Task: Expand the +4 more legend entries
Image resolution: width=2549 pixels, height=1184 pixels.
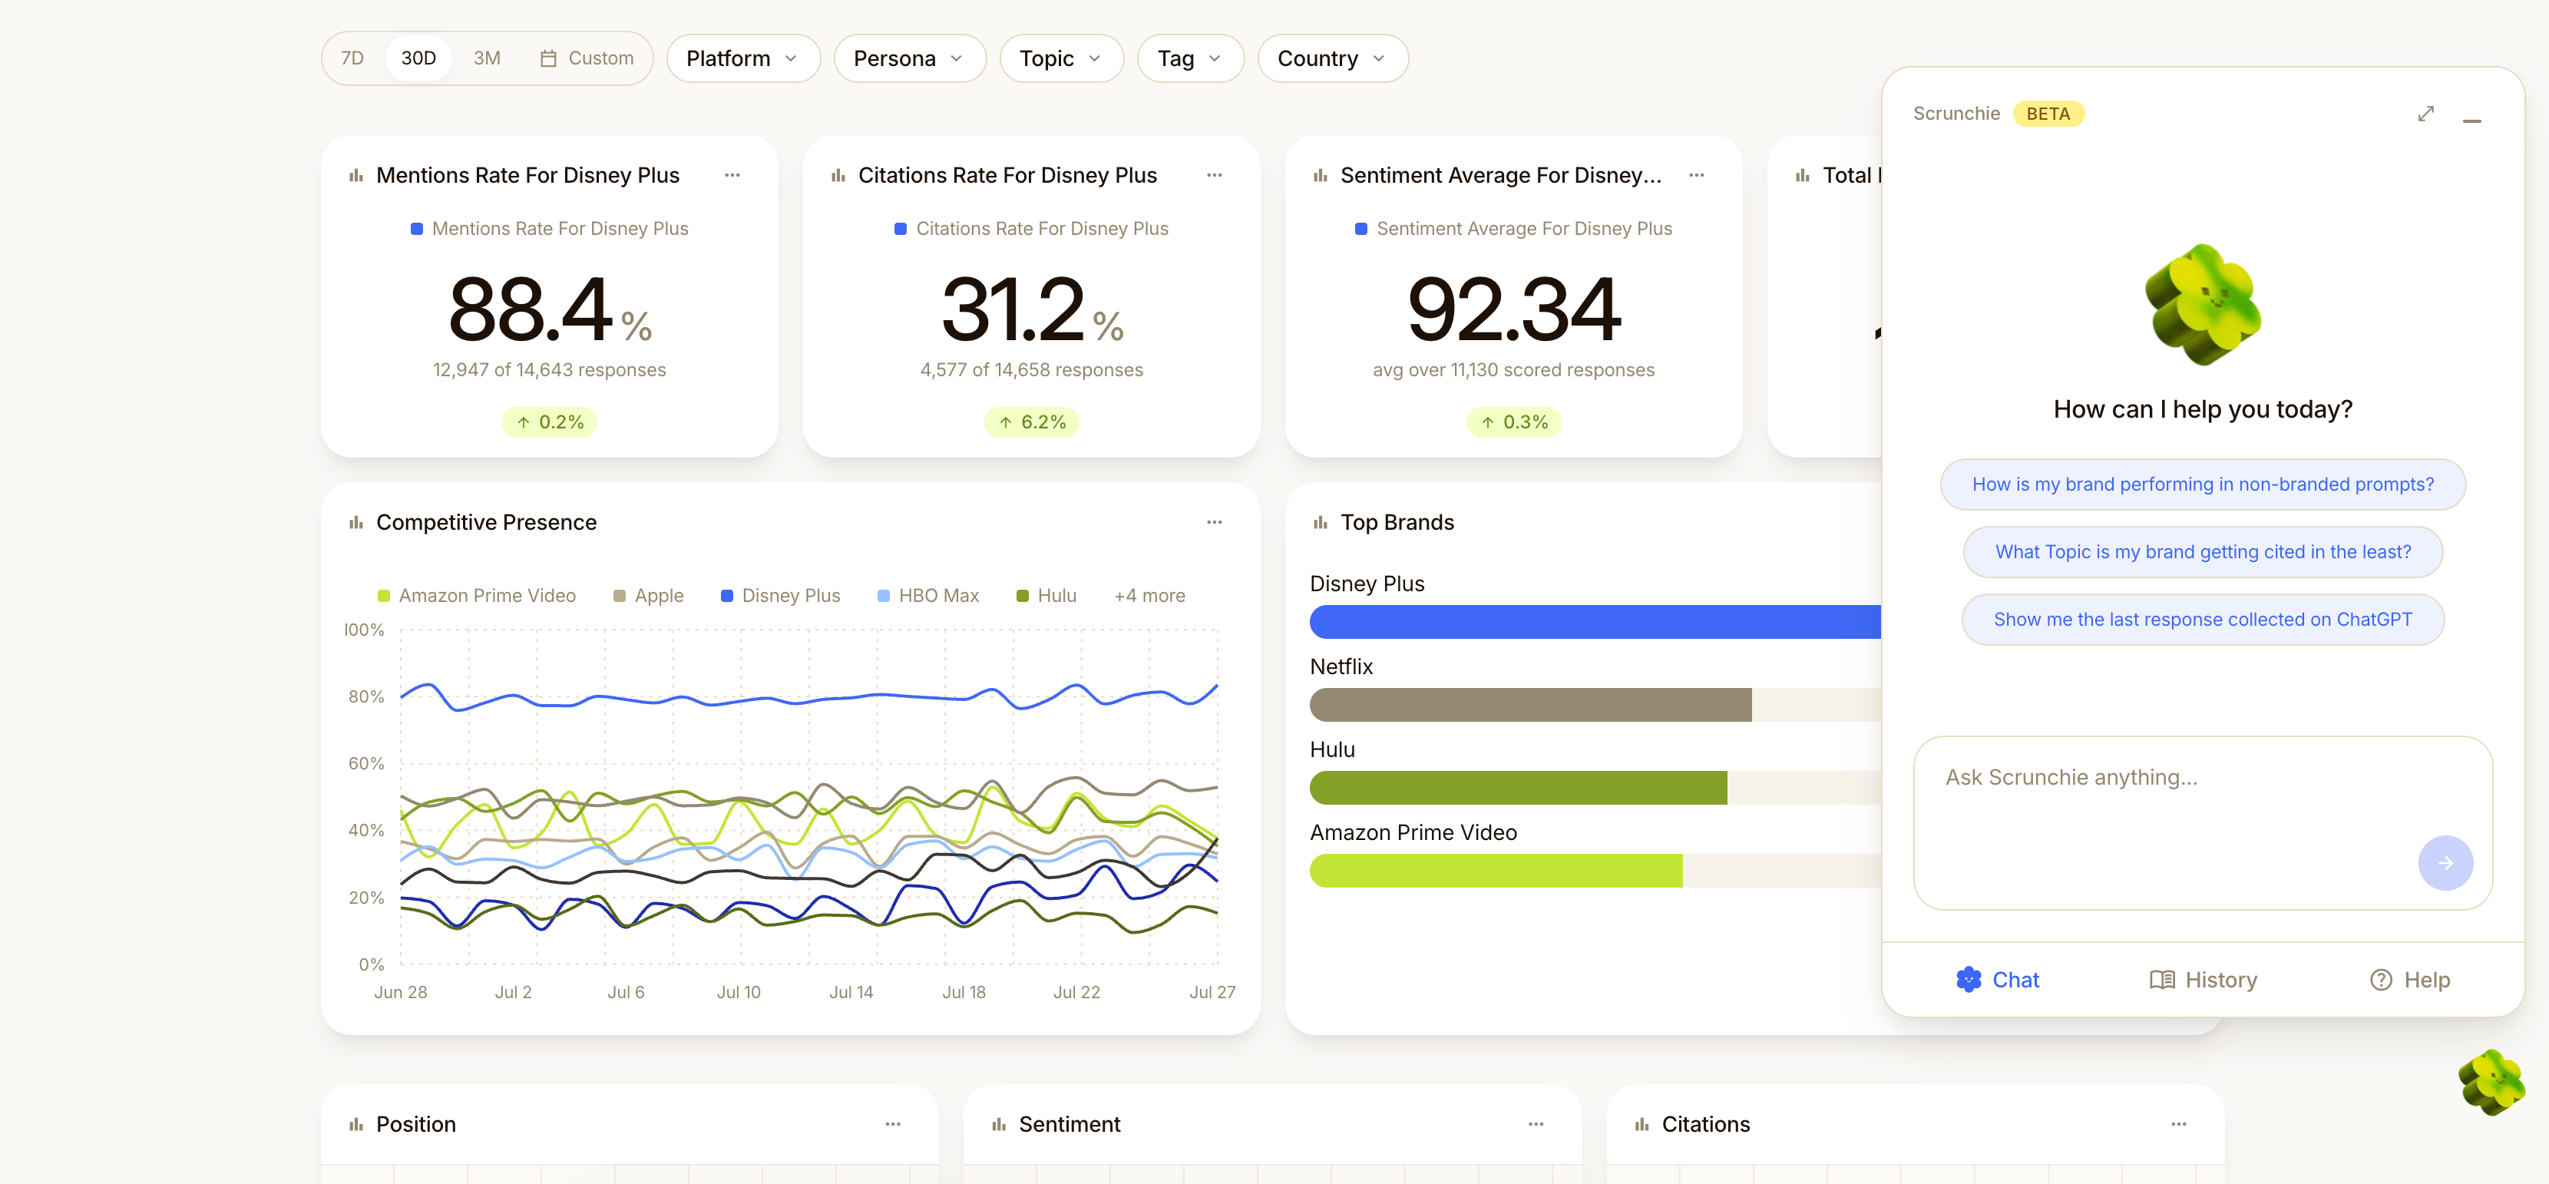Action: coord(1149,595)
